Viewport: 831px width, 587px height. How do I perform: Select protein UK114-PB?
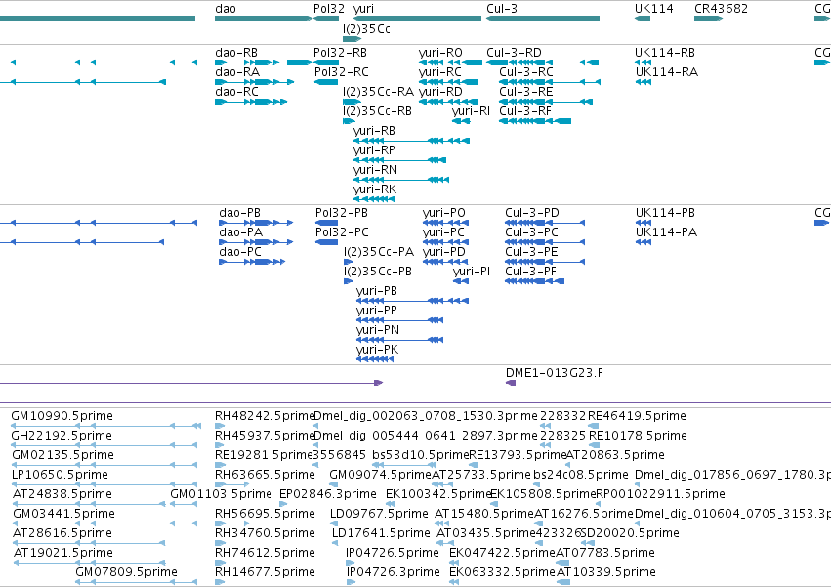tap(665, 213)
